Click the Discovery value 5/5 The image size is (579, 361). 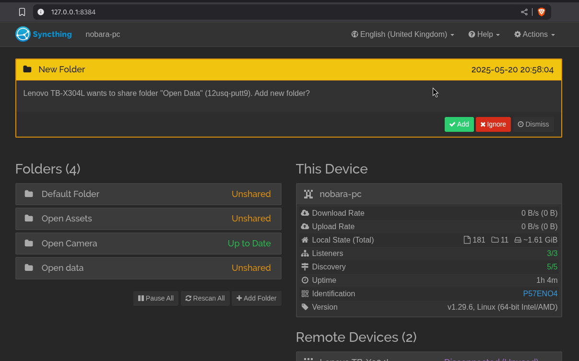point(552,267)
